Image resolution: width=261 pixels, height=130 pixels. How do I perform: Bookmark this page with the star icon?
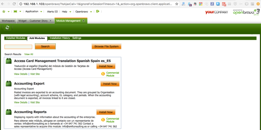coord(177,4)
